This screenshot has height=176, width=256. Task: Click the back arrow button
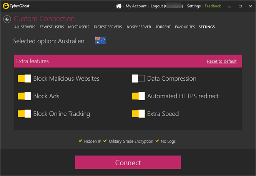[7, 19]
